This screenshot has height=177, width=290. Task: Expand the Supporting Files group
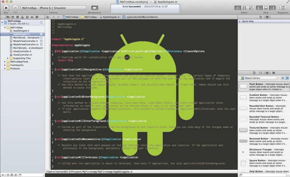pyautogui.click(x=8, y=58)
